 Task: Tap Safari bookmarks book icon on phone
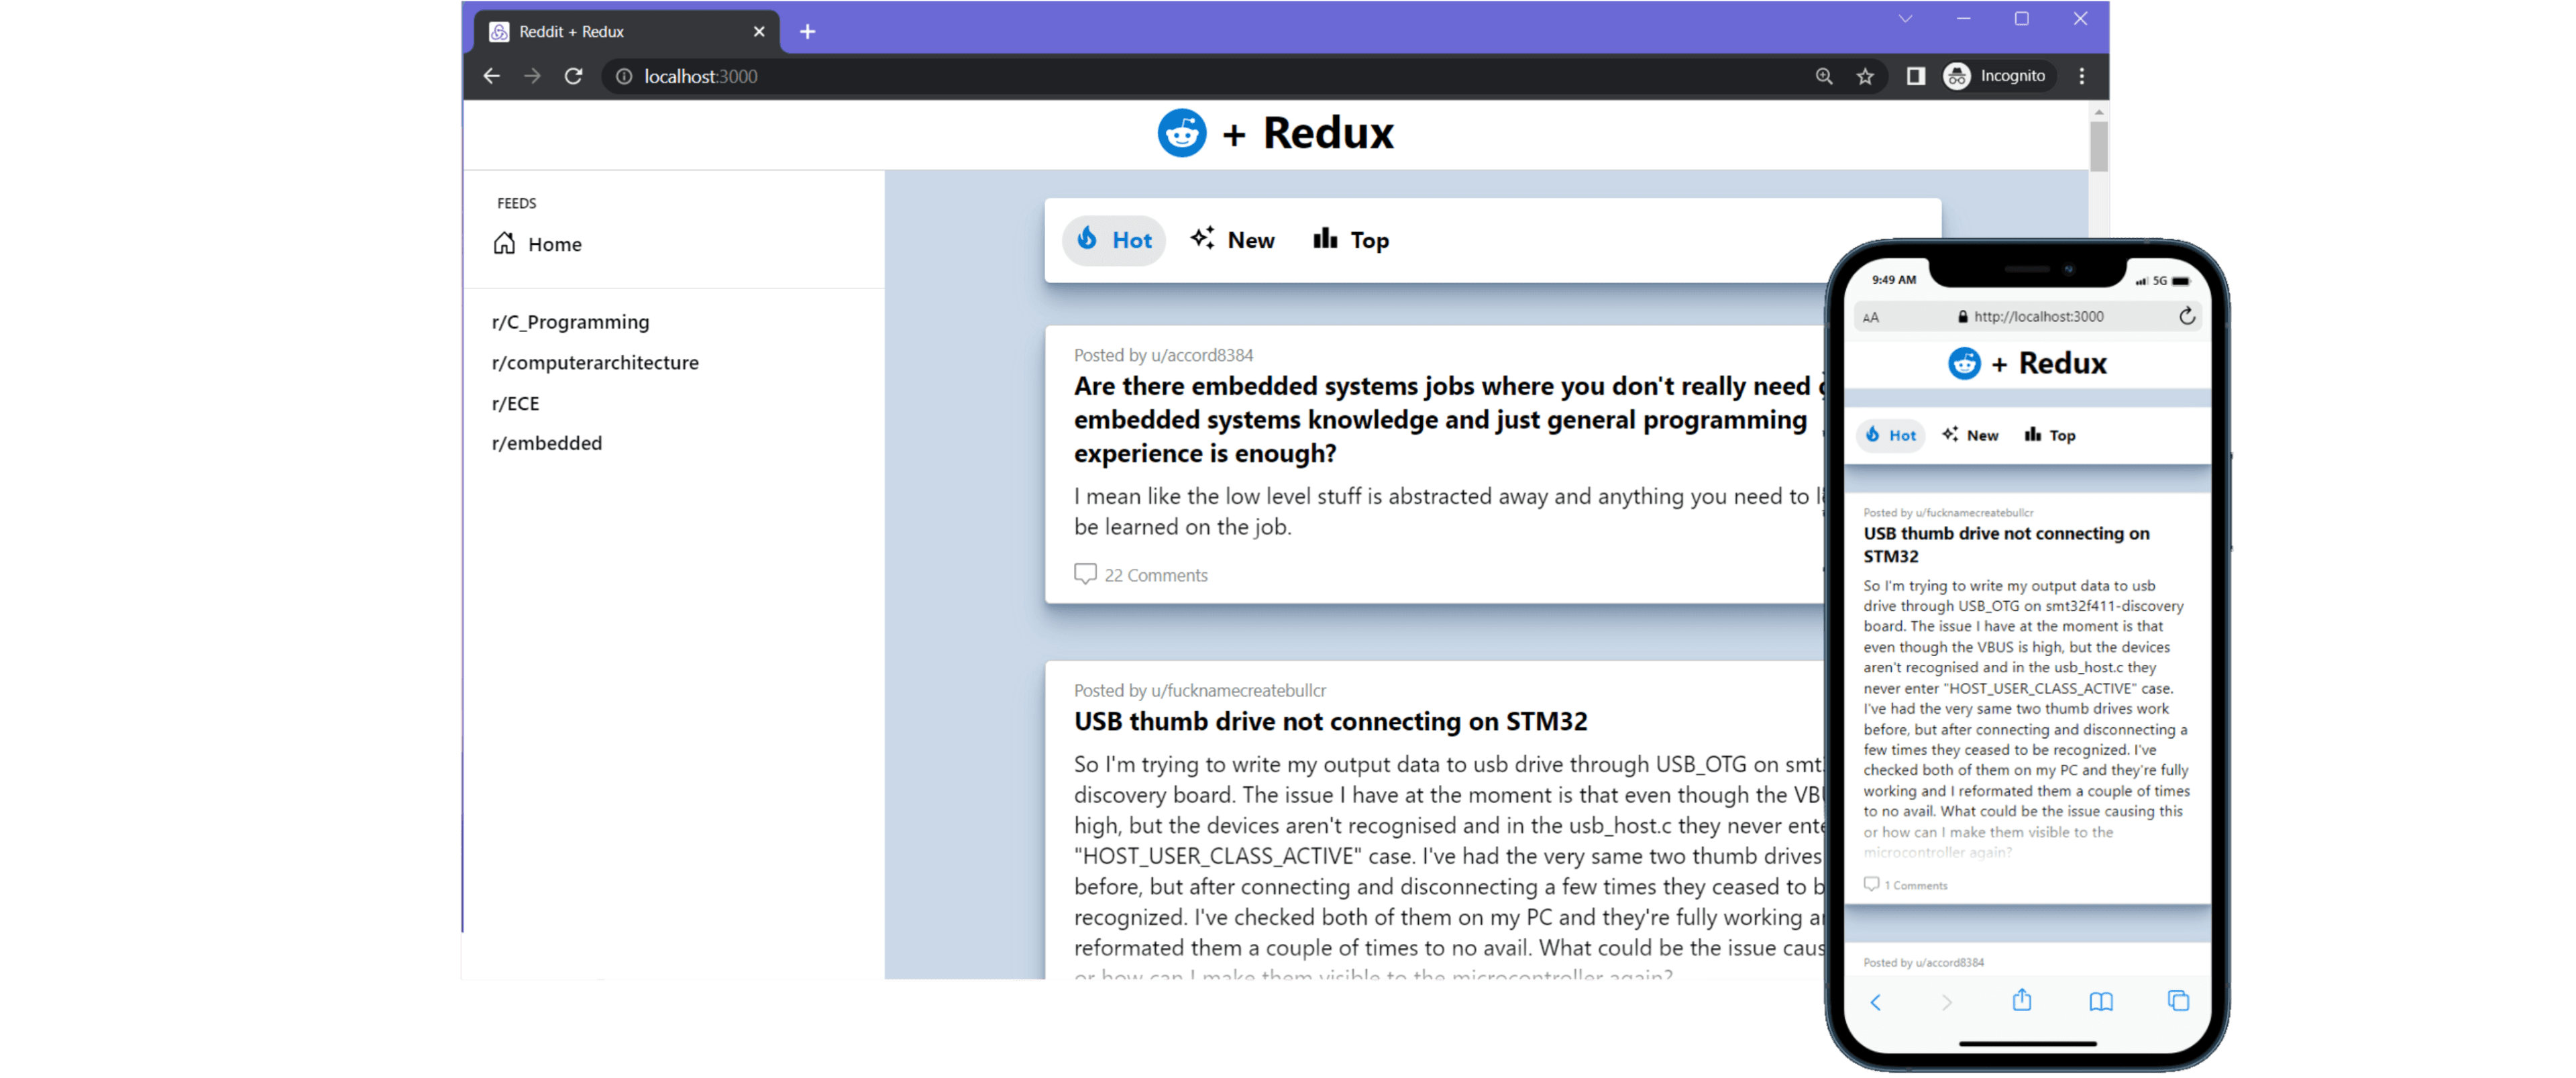click(x=2101, y=1002)
